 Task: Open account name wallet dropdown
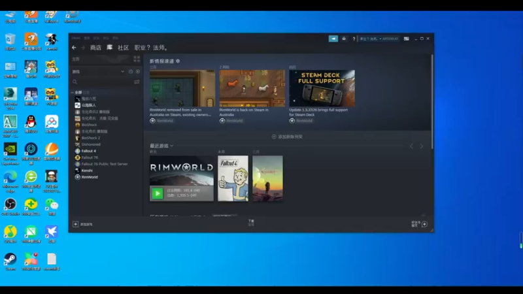point(379,39)
